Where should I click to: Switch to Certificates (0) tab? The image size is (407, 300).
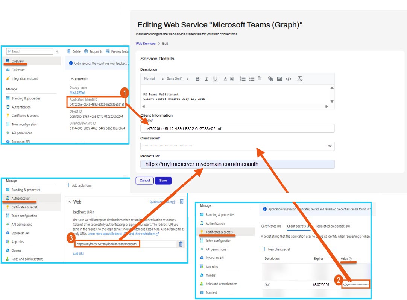click(x=271, y=226)
